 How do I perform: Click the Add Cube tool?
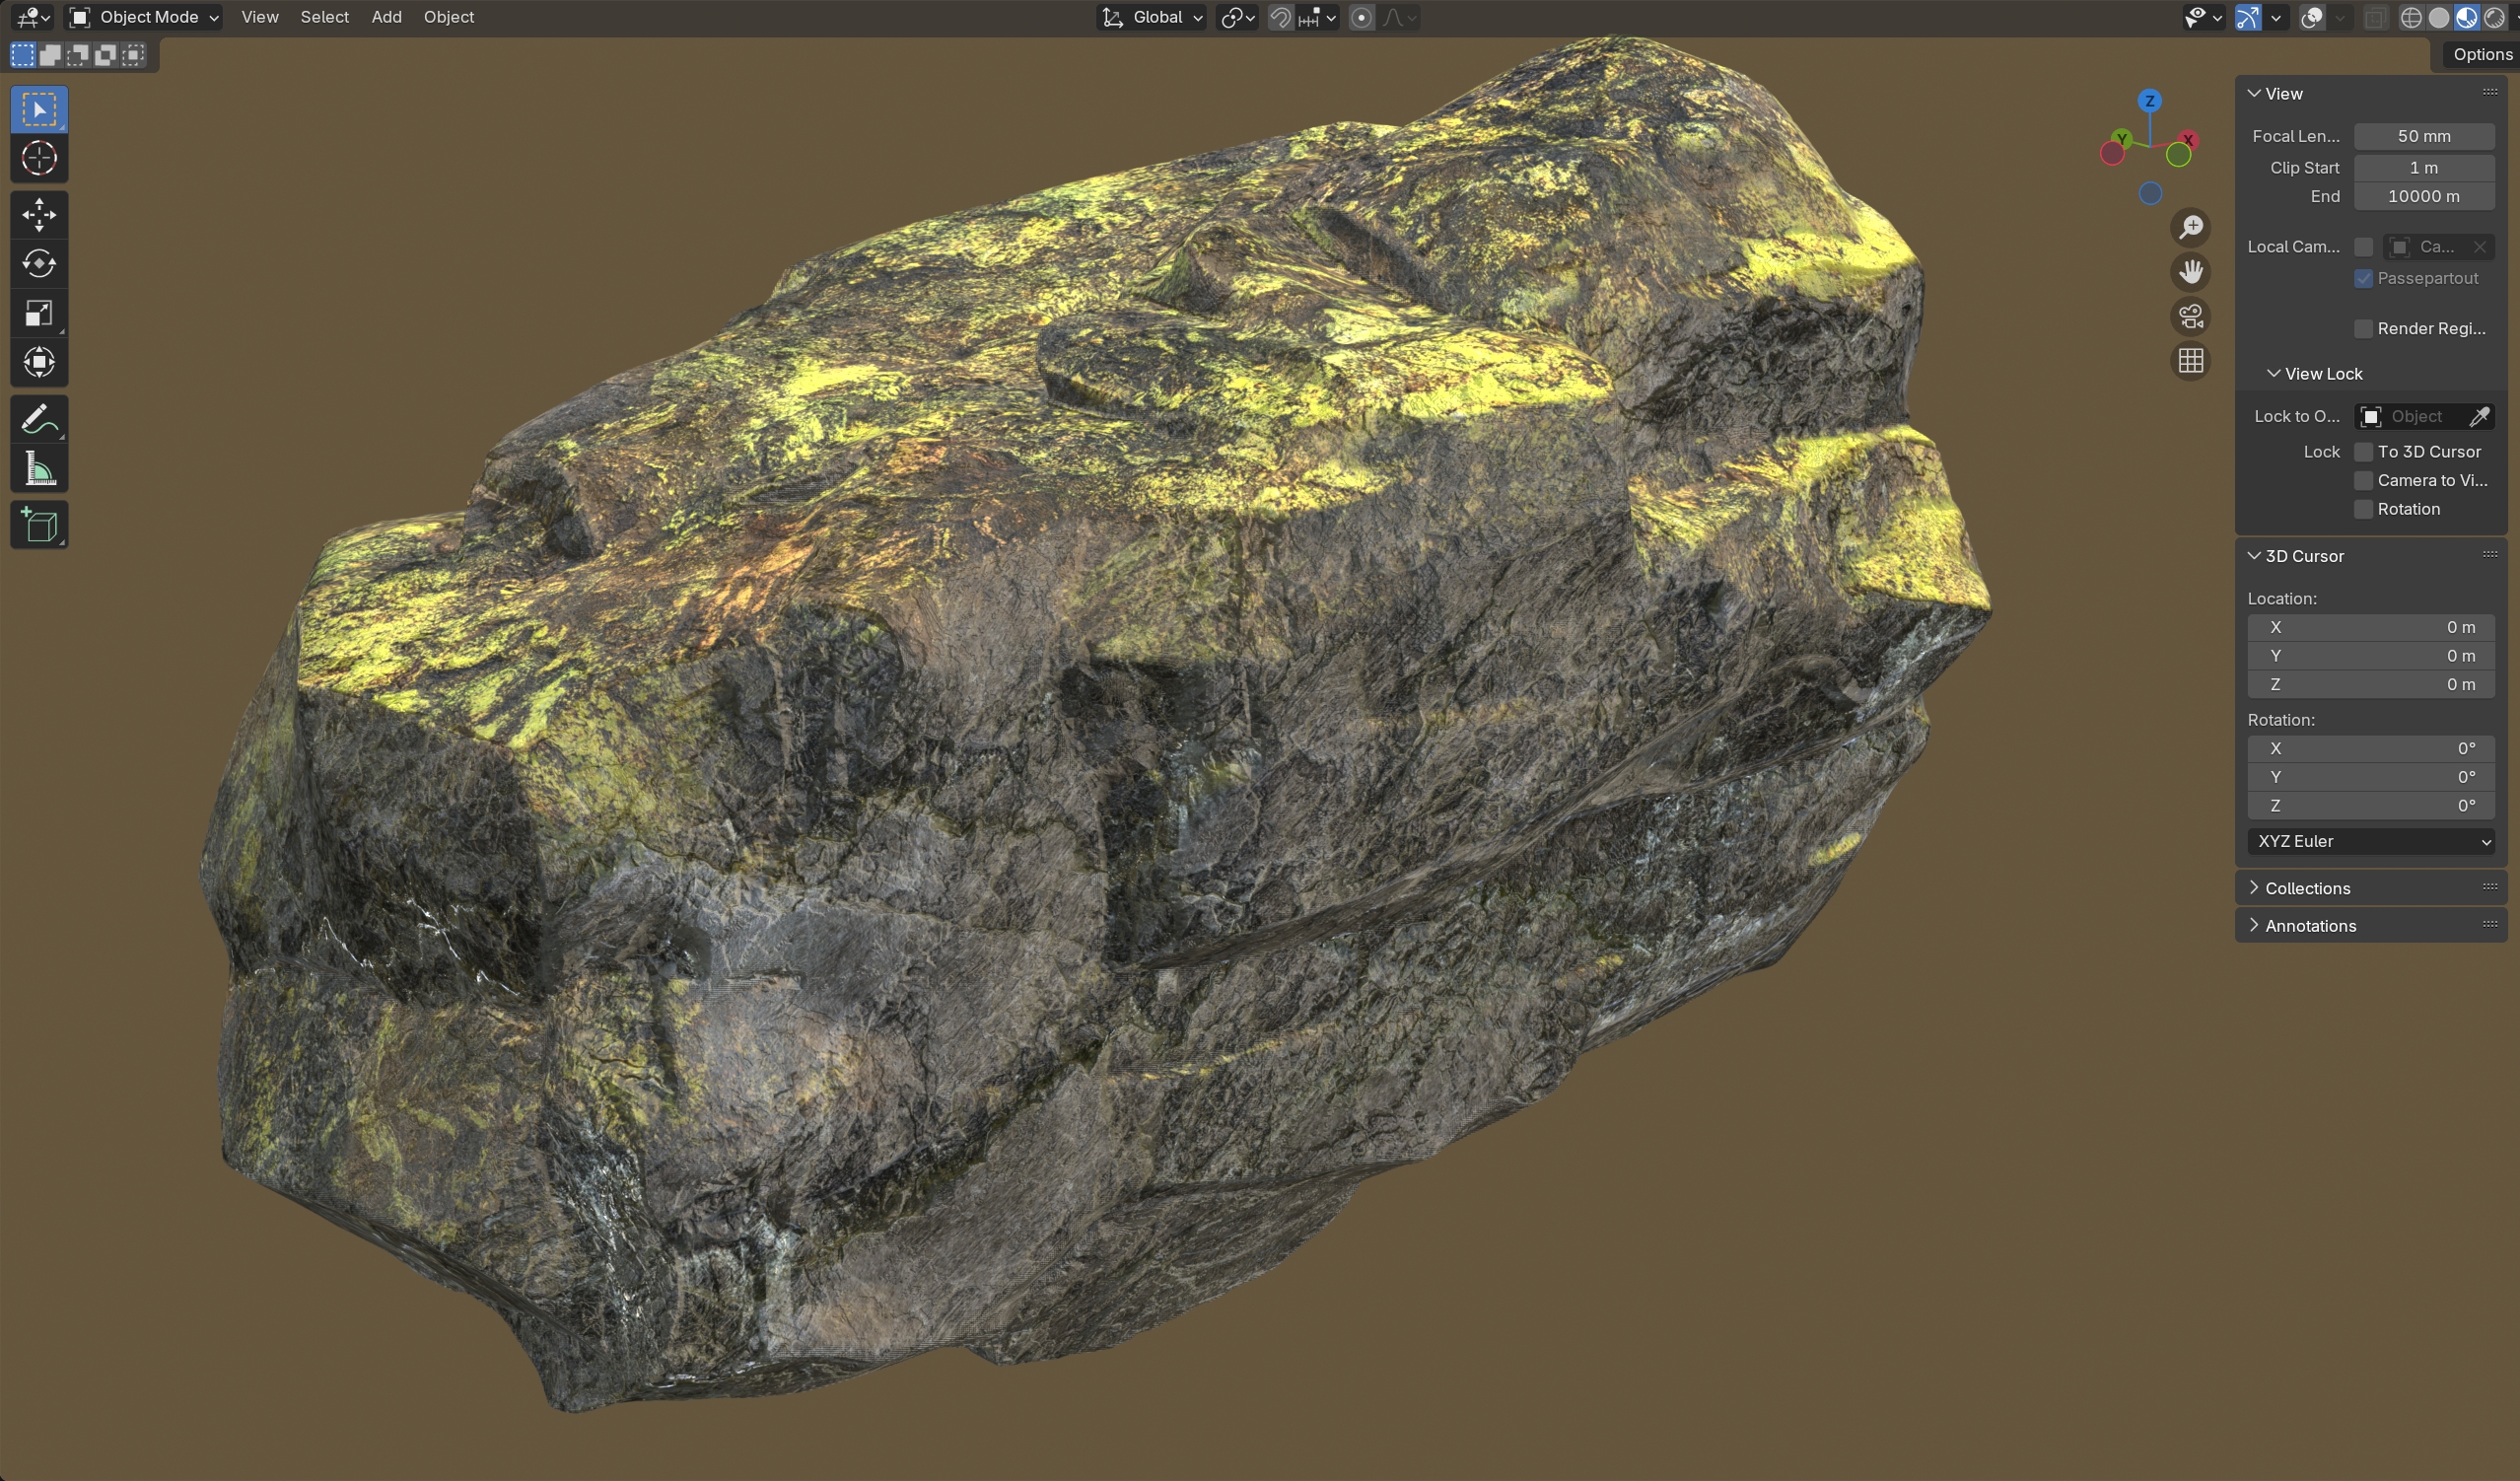[x=39, y=525]
